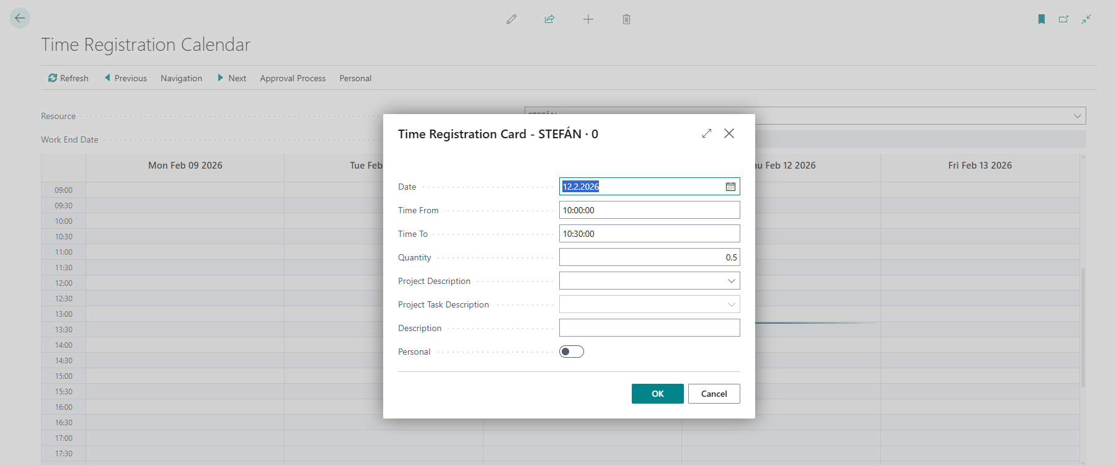Click into the Description text field

point(649,328)
